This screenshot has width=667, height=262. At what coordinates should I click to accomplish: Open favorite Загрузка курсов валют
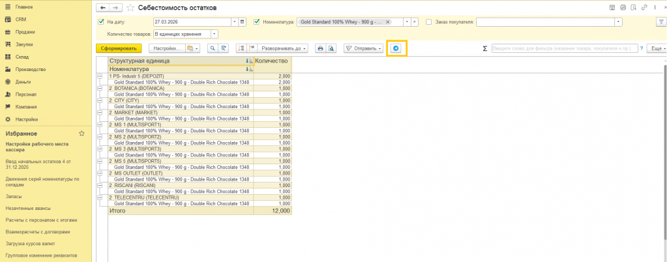(x=30, y=244)
